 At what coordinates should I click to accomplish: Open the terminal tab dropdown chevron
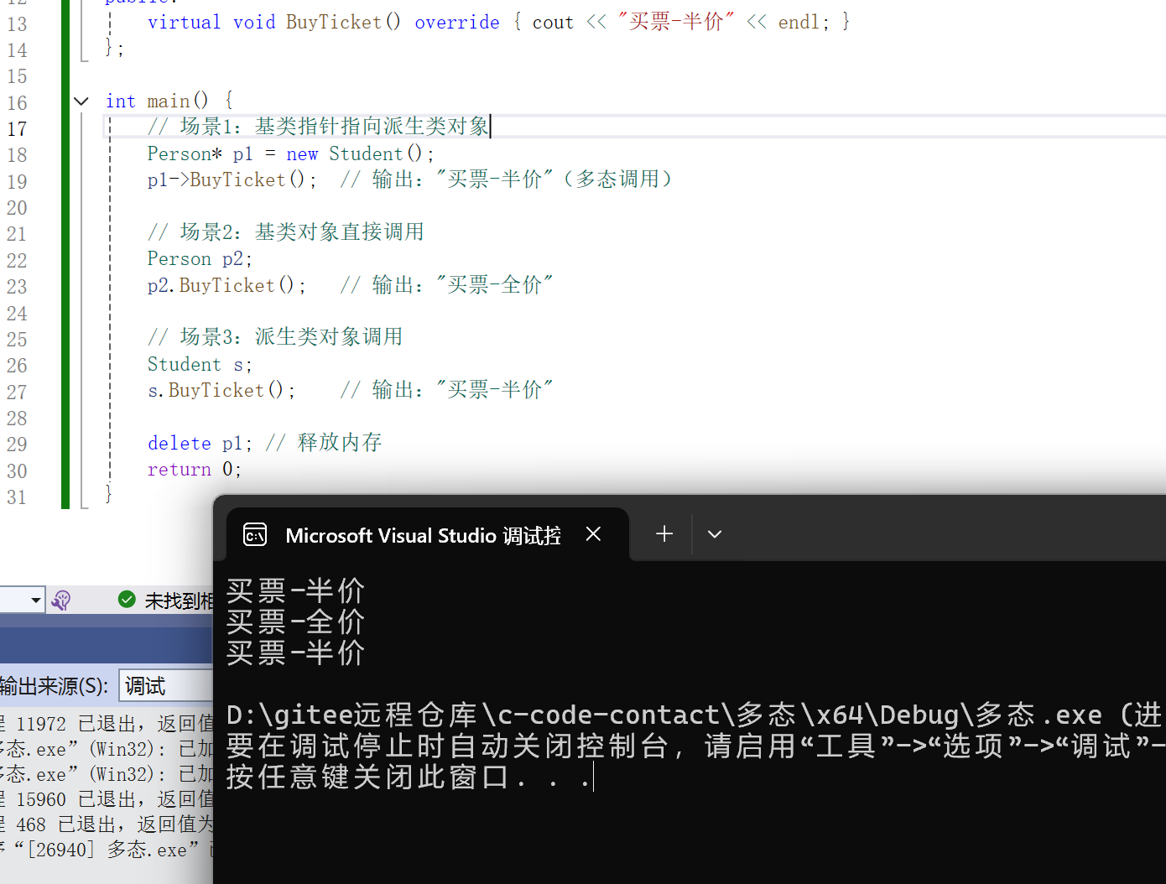tap(715, 534)
